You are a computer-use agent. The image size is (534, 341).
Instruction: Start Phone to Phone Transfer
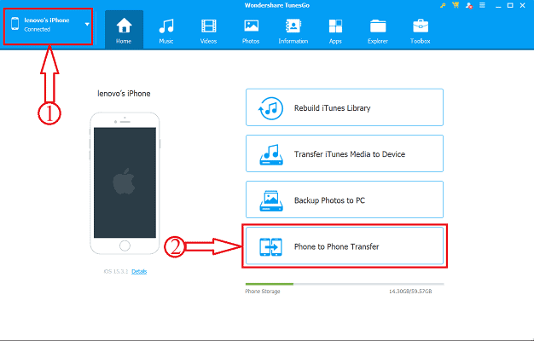[x=345, y=246]
